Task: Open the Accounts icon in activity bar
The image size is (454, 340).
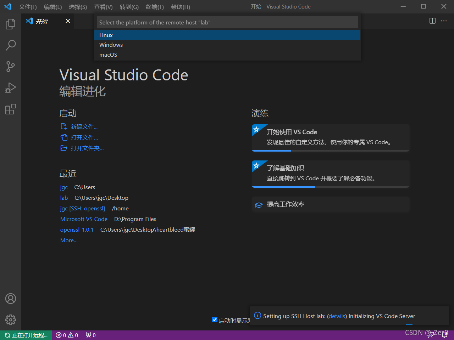Action: [x=11, y=299]
